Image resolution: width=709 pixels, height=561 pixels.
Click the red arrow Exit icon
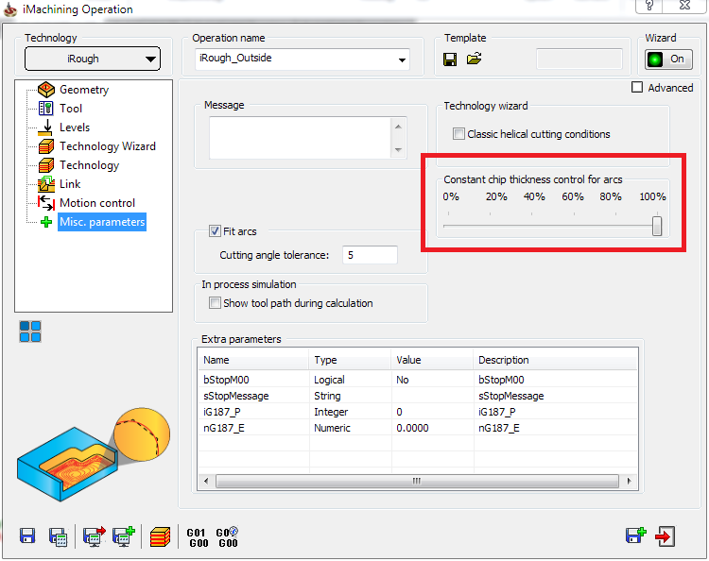point(666,536)
